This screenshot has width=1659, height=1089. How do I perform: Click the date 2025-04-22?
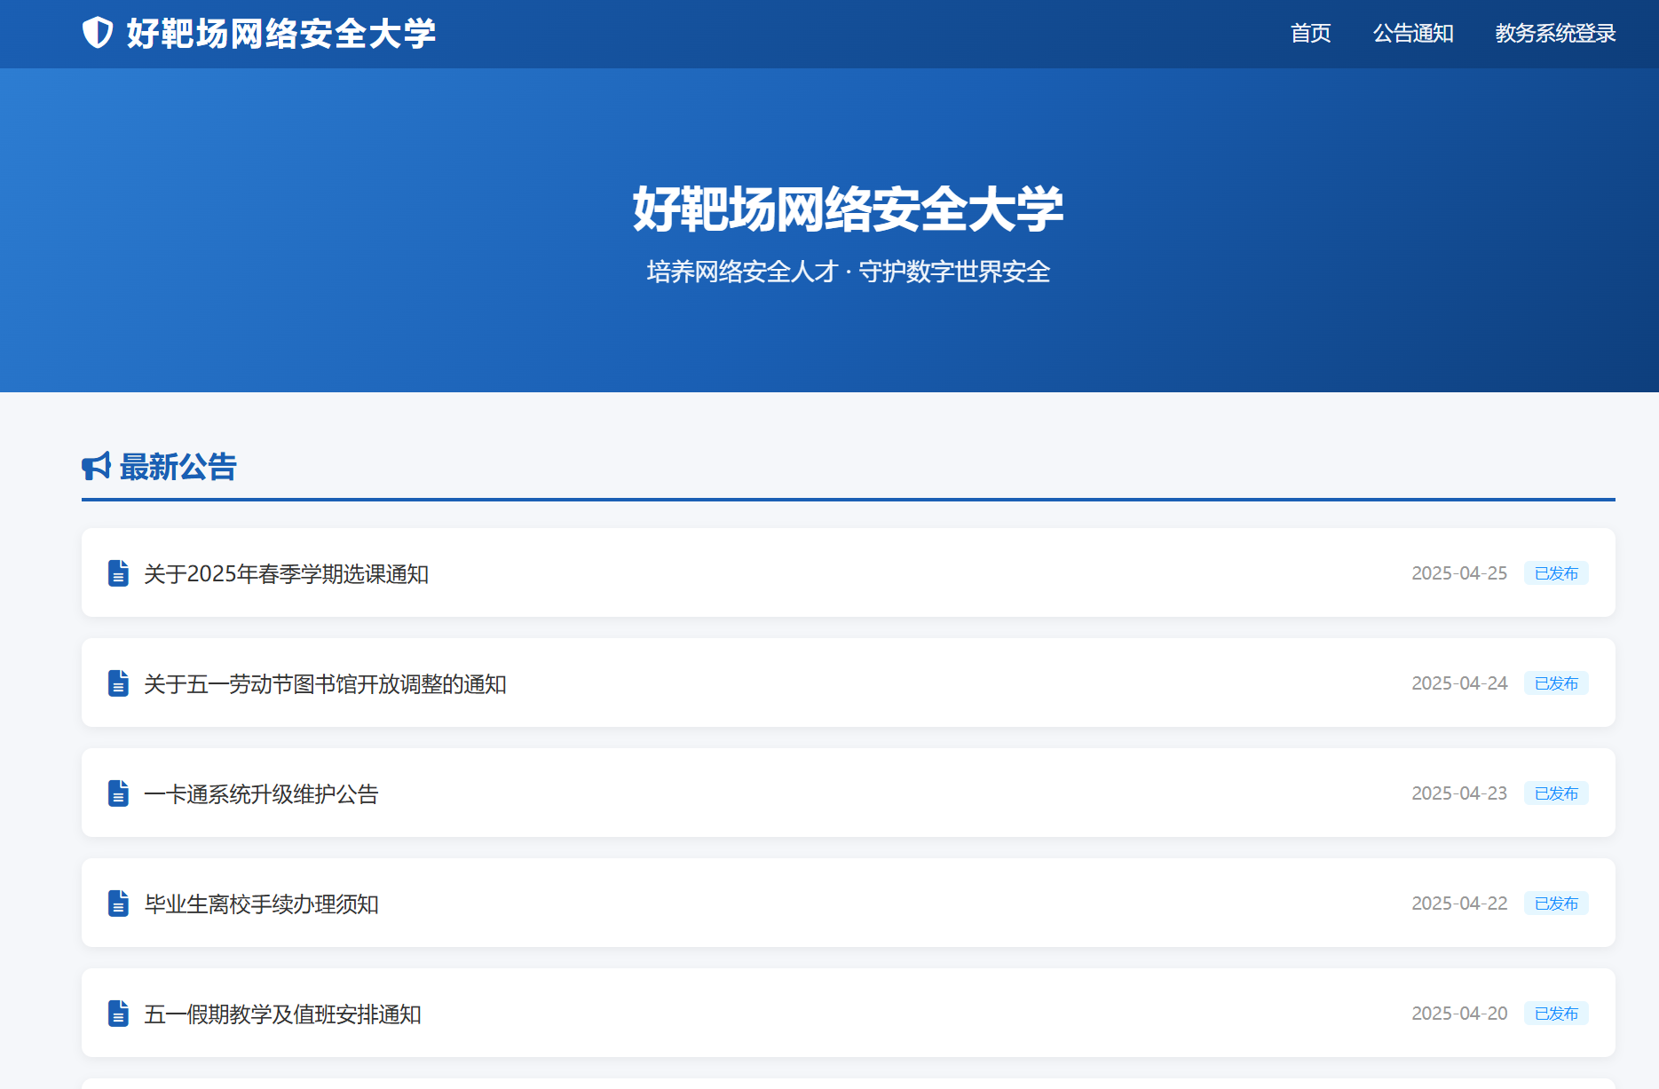coord(1459,904)
